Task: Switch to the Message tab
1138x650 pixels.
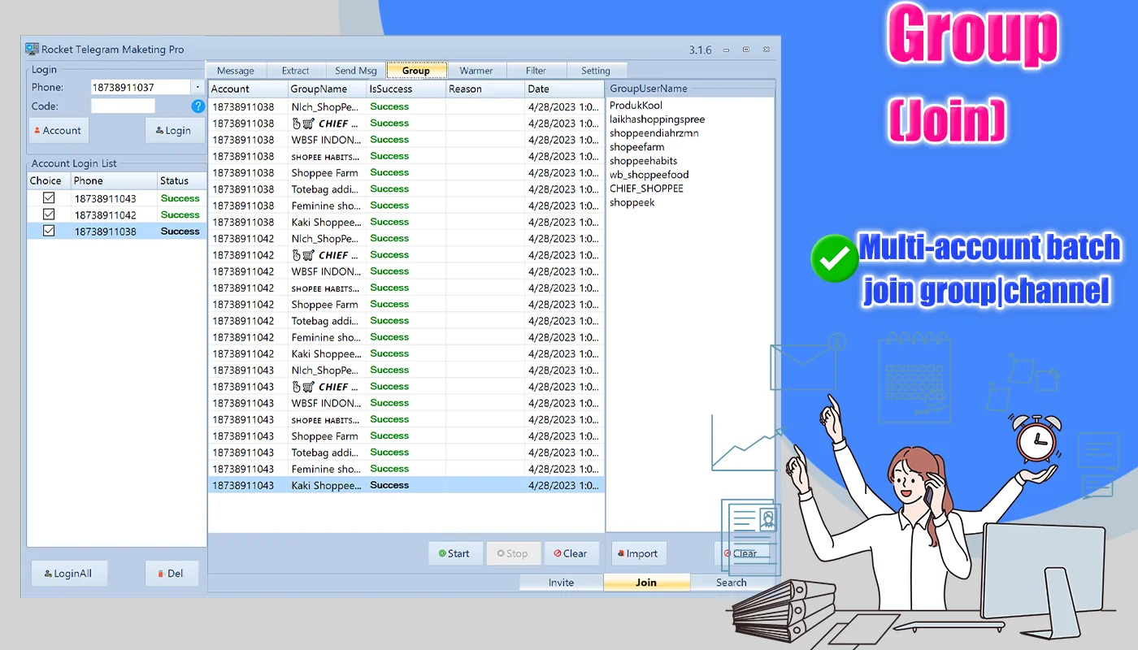Action: pyautogui.click(x=236, y=71)
